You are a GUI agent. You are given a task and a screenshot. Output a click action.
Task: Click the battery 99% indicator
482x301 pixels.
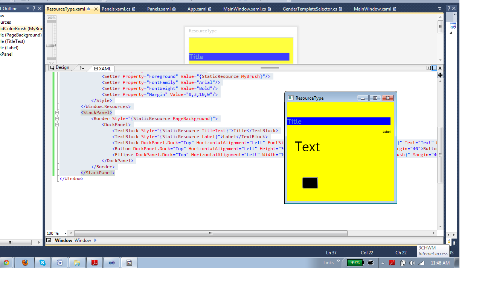354,263
